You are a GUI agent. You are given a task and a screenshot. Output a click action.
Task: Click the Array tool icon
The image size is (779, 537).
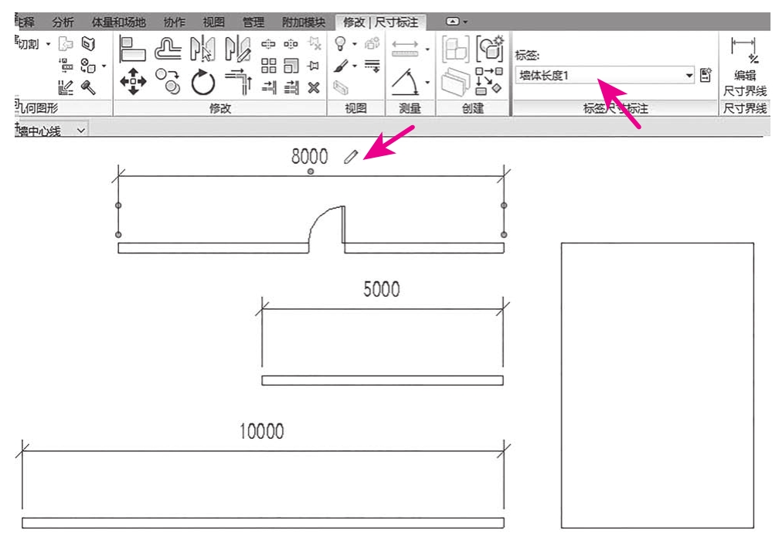click(268, 66)
